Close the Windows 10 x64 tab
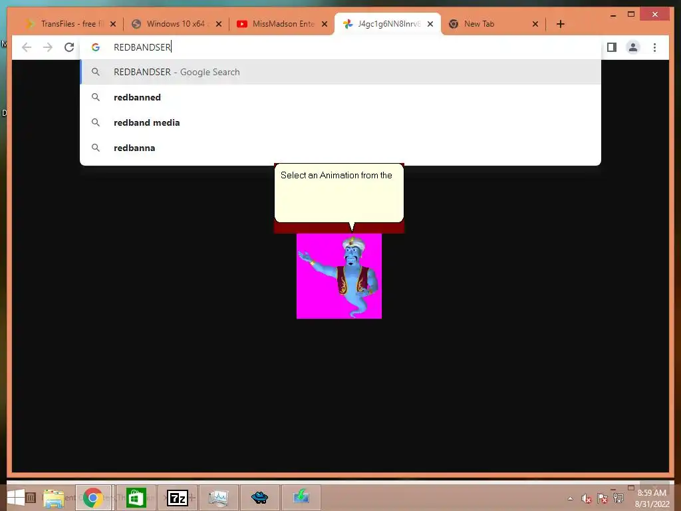This screenshot has height=511, width=681. click(219, 24)
